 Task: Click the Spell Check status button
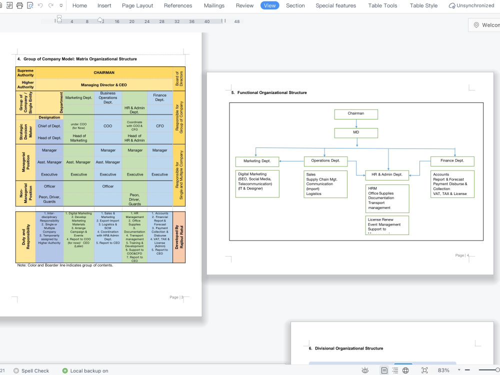pos(31,370)
